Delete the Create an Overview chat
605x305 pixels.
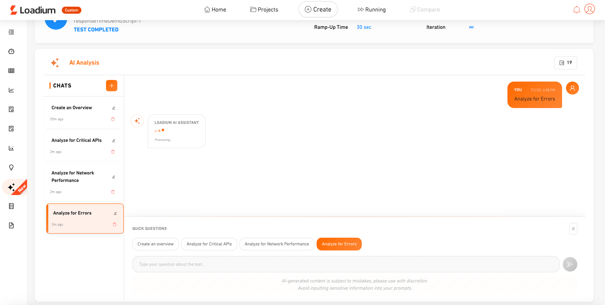(x=113, y=119)
